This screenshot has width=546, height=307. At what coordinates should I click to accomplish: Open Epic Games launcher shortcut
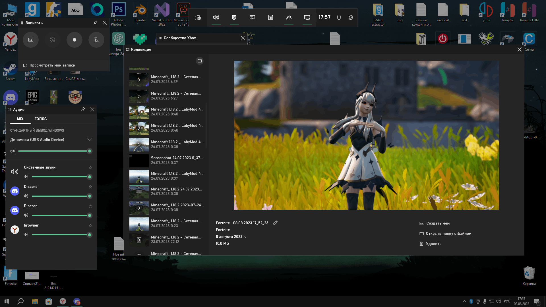pyautogui.click(x=32, y=98)
